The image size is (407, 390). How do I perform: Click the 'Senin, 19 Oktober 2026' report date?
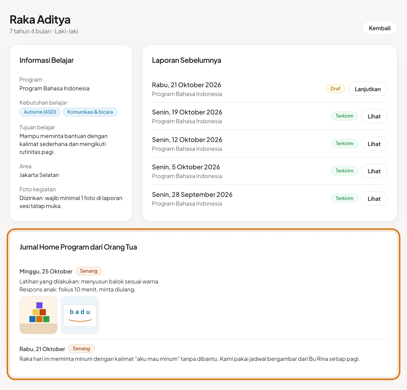pyautogui.click(x=187, y=112)
